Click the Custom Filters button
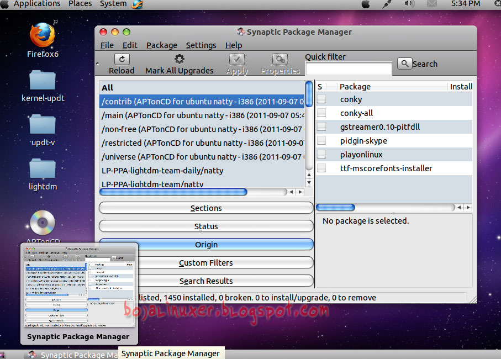This screenshot has width=501, height=359. (x=206, y=262)
